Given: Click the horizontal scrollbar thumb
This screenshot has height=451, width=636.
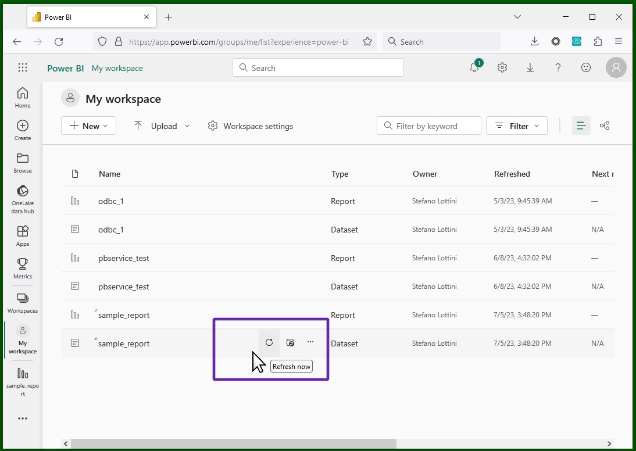Looking at the screenshot, I should tap(234, 443).
